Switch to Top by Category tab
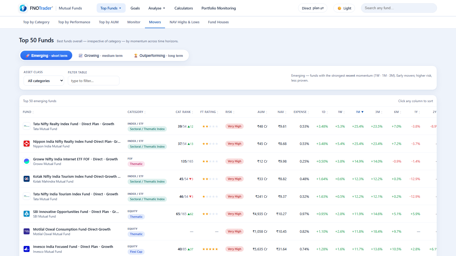This screenshot has width=456, height=256. pyautogui.click(x=36, y=22)
